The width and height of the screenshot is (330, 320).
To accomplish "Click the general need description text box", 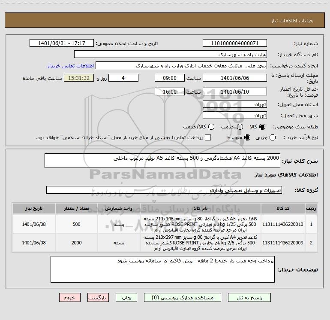I will coord(162,161).
